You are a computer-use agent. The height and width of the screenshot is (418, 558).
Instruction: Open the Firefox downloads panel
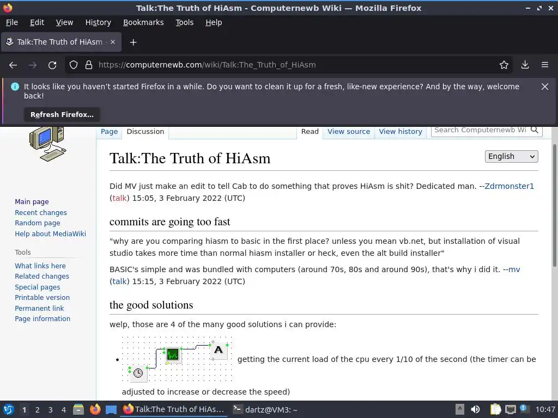tap(525, 65)
